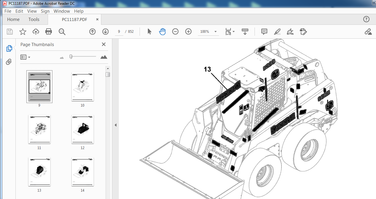Viewport: 376px width, 199px height.
Task: Select page 9 thumbnail
Action: pyautogui.click(x=39, y=87)
